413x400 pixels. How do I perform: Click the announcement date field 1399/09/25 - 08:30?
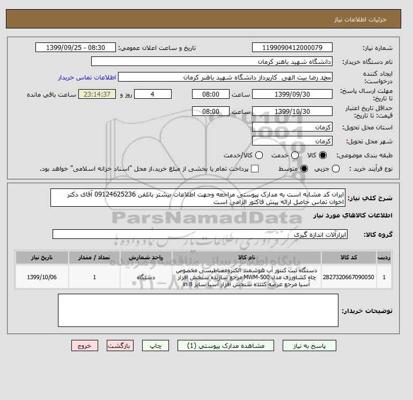coord(75,48)
